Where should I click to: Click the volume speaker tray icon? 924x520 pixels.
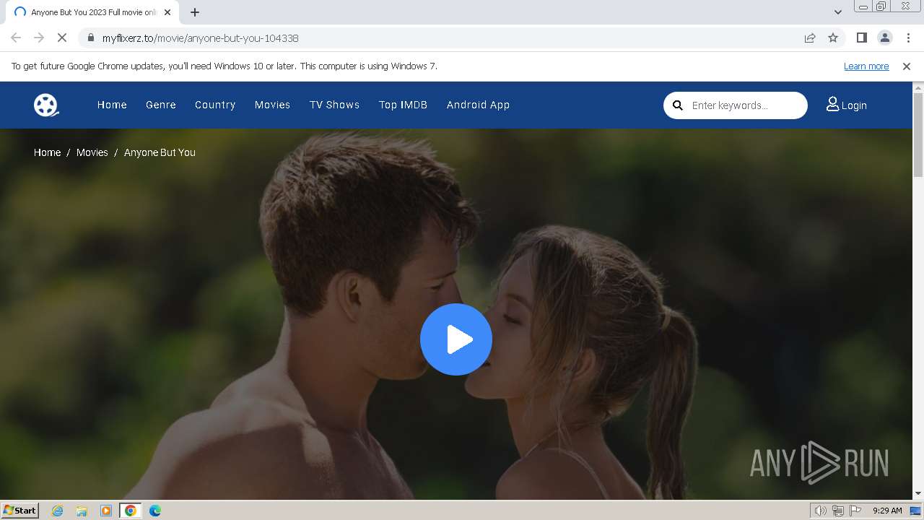(821, 511)
